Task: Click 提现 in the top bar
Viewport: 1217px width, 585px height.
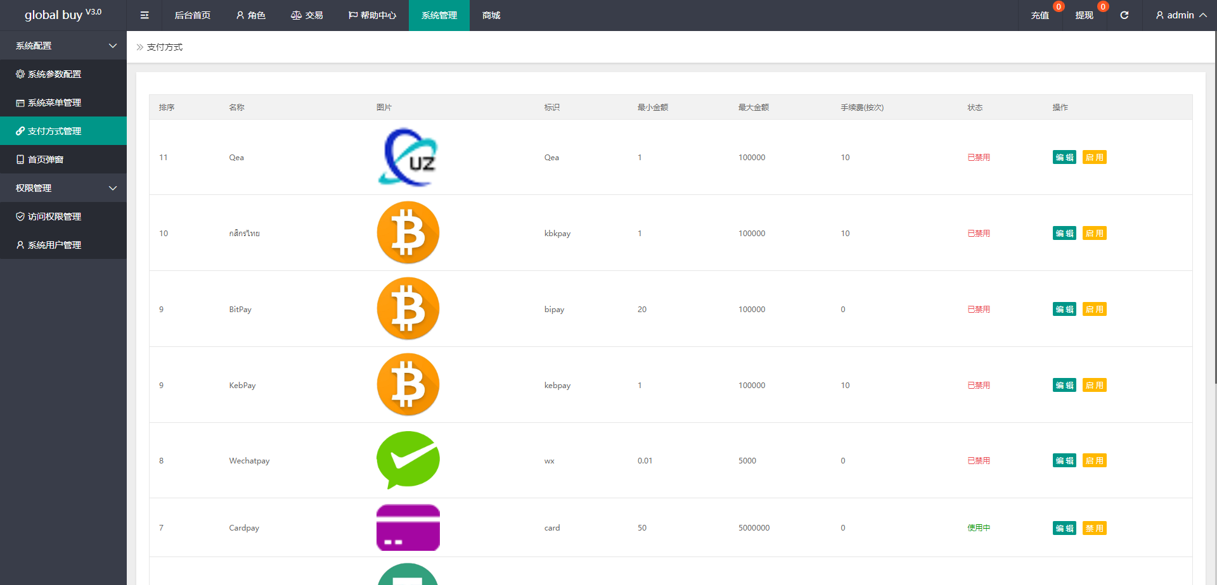Action: [x=1084, y=15]
